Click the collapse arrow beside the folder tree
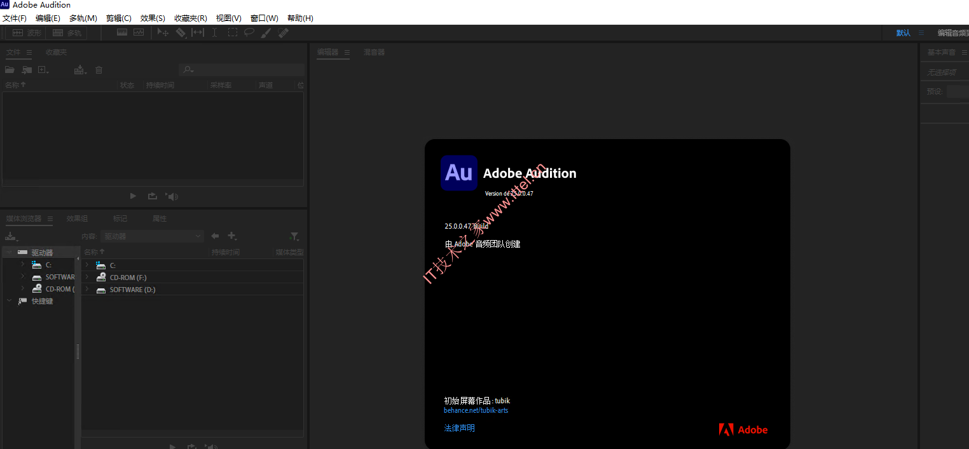Screen dimensions: 969x449 [78, 259]
